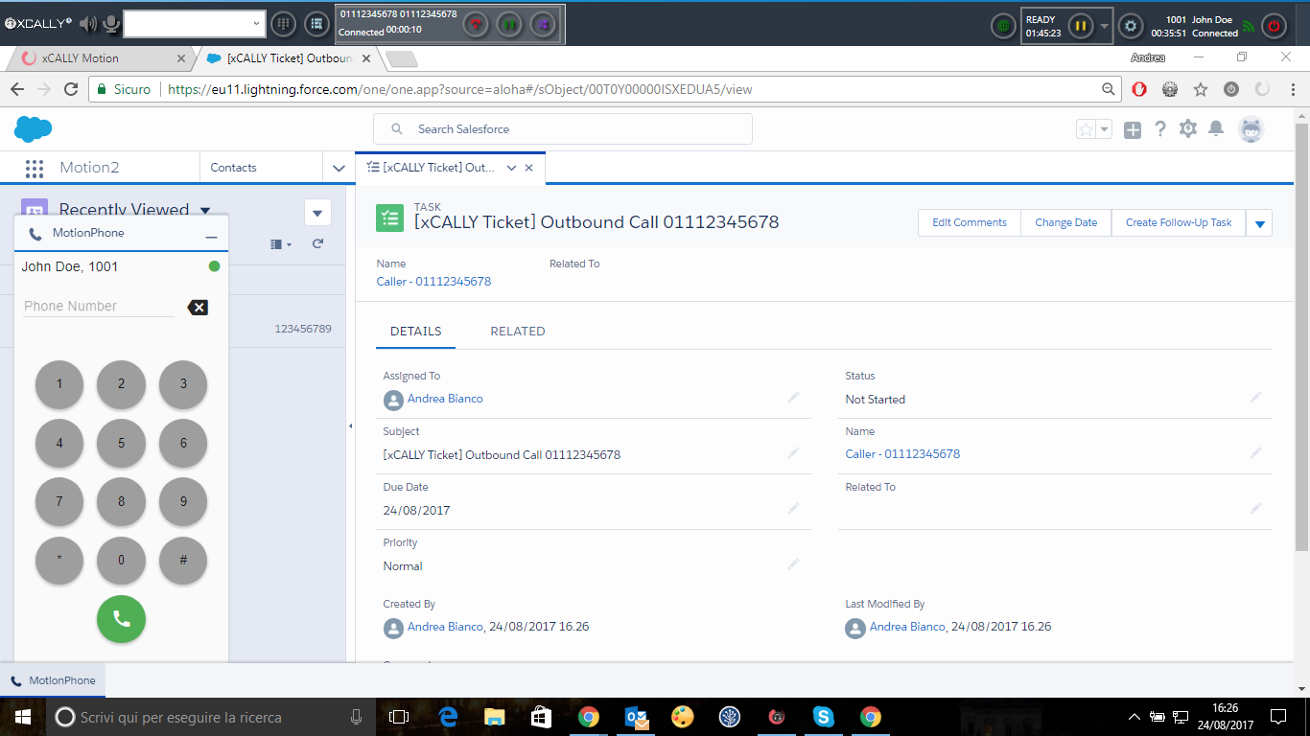Mute the speaker in the xCALLY bar
Viewport: 1310px width, 736px height.
(x=88, y=25)
